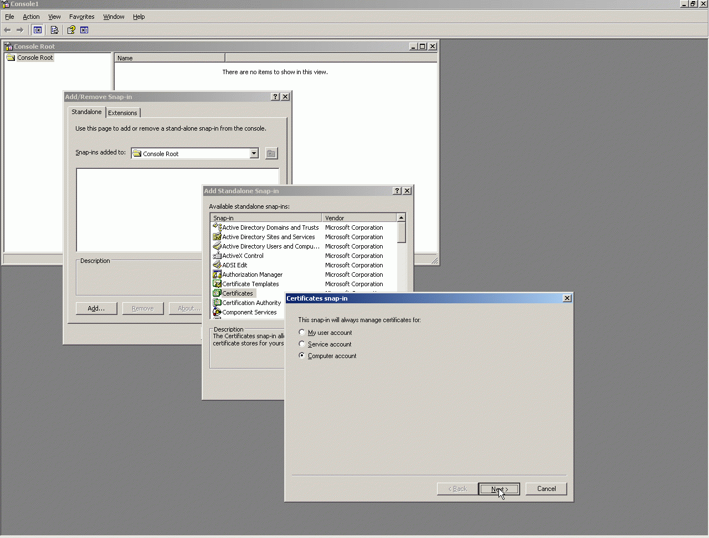
Task: Select Component Services in snap-in list
Action: pos(249,312)
